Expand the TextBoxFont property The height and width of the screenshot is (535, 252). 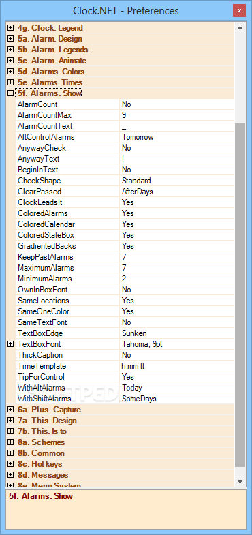pos(11,344)
